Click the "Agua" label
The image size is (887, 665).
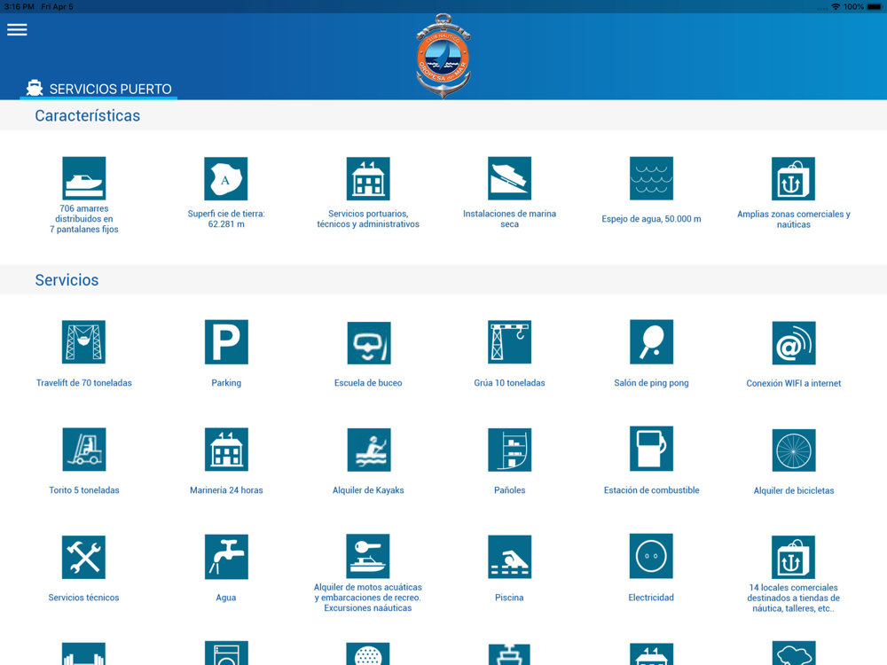(225, 598)
